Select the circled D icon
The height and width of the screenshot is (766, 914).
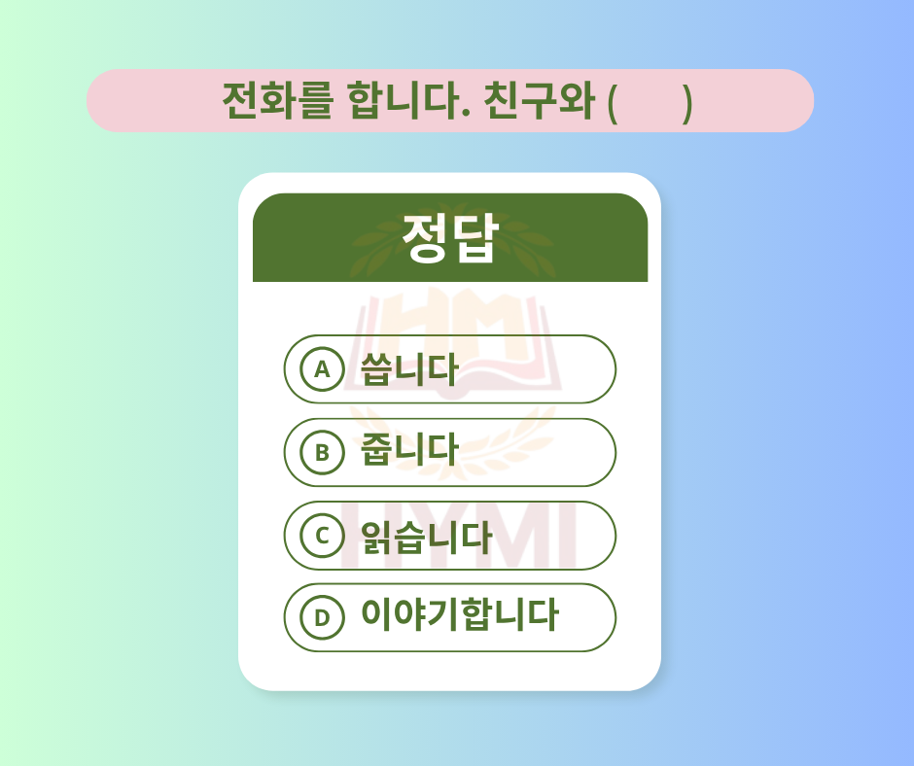click(322, 617)
